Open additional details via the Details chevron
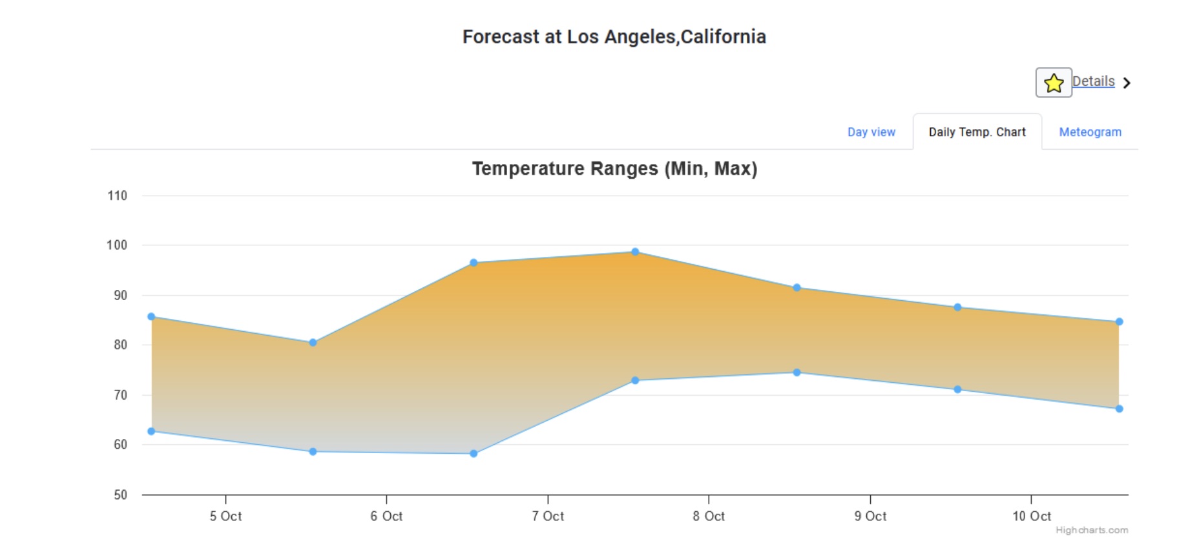The image size is (1199, 550). (x=1127, y=83)
